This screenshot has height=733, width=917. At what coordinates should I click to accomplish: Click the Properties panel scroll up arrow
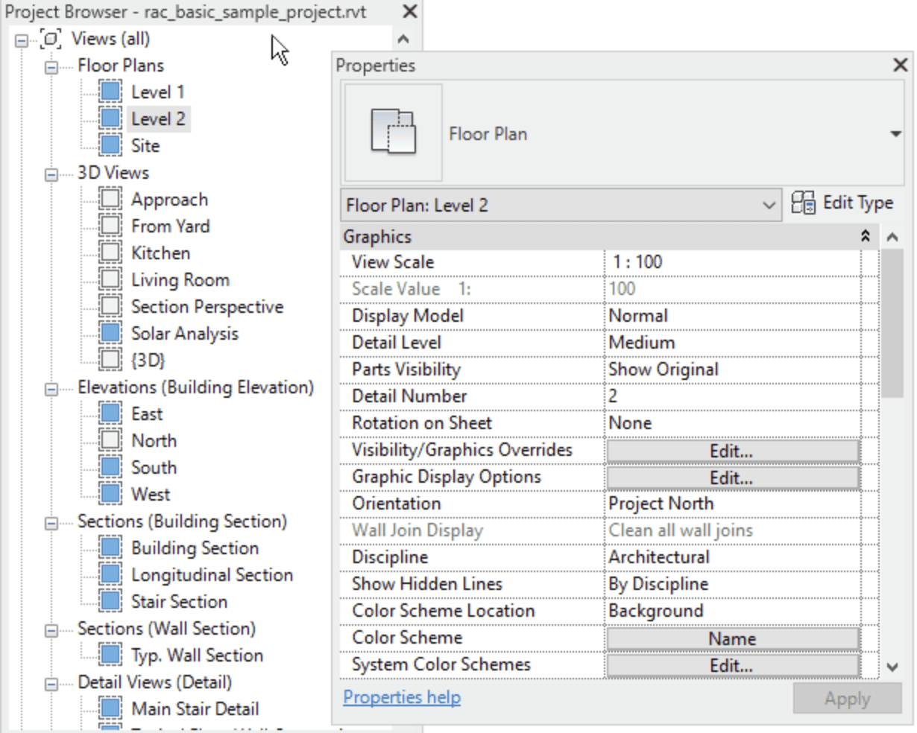click(893, 238)
